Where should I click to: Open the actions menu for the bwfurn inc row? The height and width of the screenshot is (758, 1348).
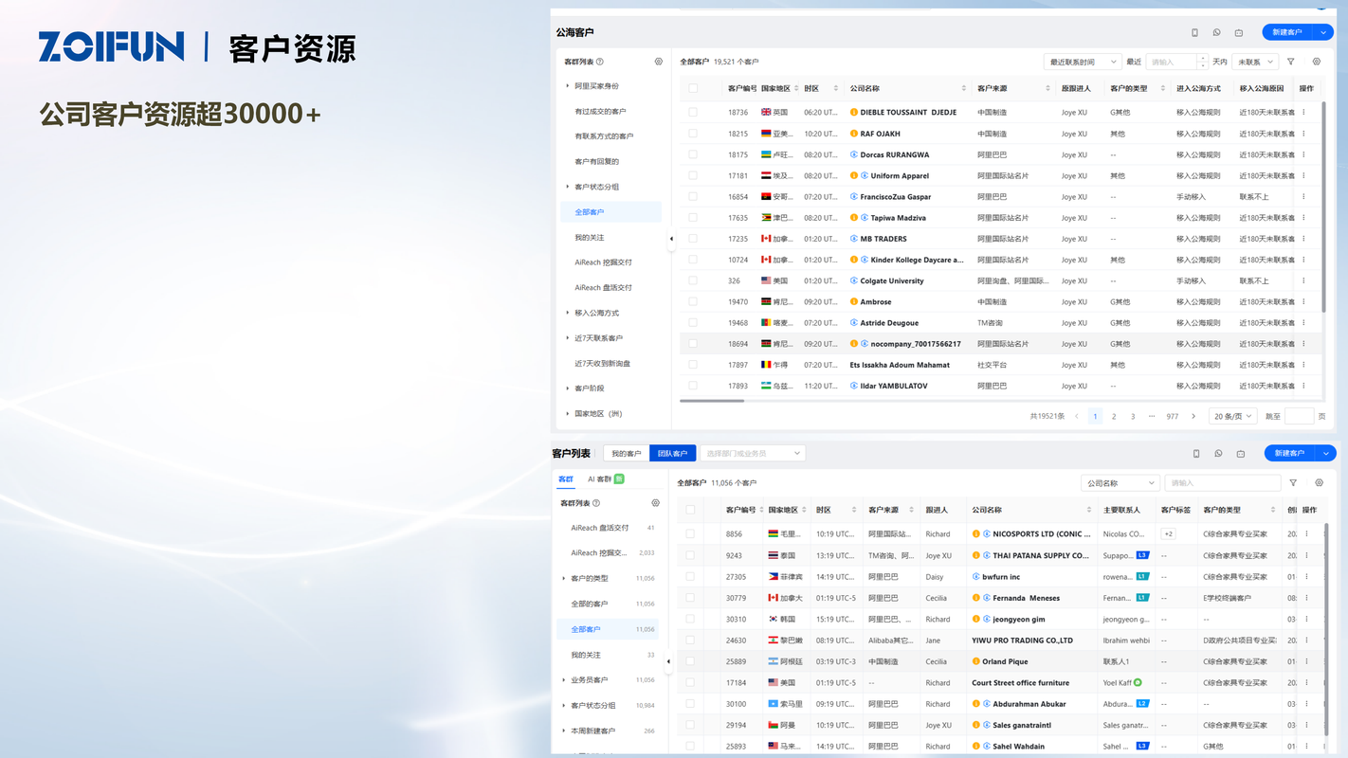[1306, 576]
